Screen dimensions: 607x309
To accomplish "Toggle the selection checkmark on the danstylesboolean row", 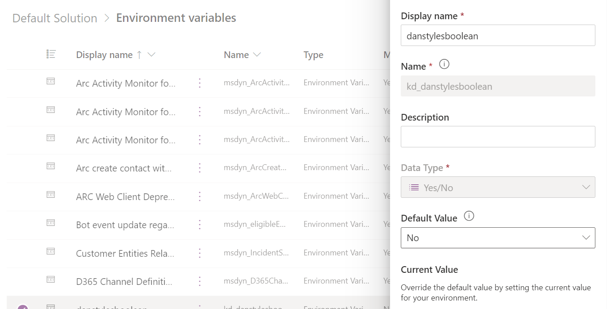I will (x=23, y=307).
